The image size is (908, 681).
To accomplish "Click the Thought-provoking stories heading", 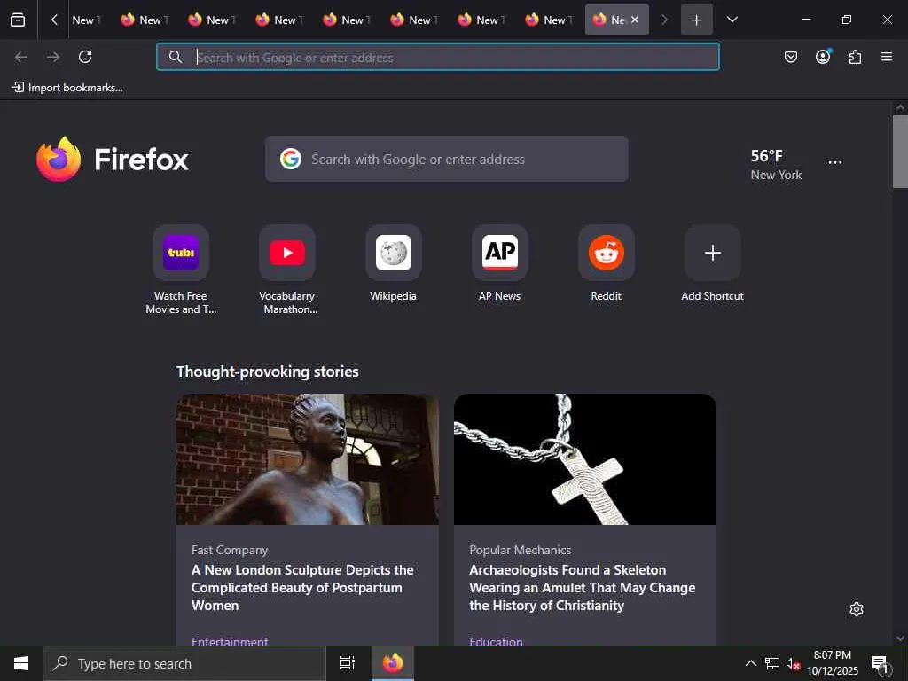I will click(268, 372).
